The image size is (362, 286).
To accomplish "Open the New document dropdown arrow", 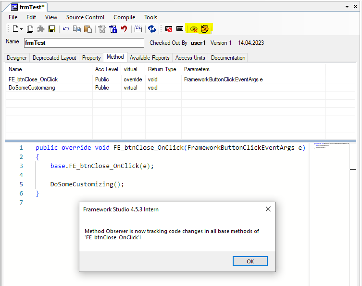I will click(x=21, y=29).
